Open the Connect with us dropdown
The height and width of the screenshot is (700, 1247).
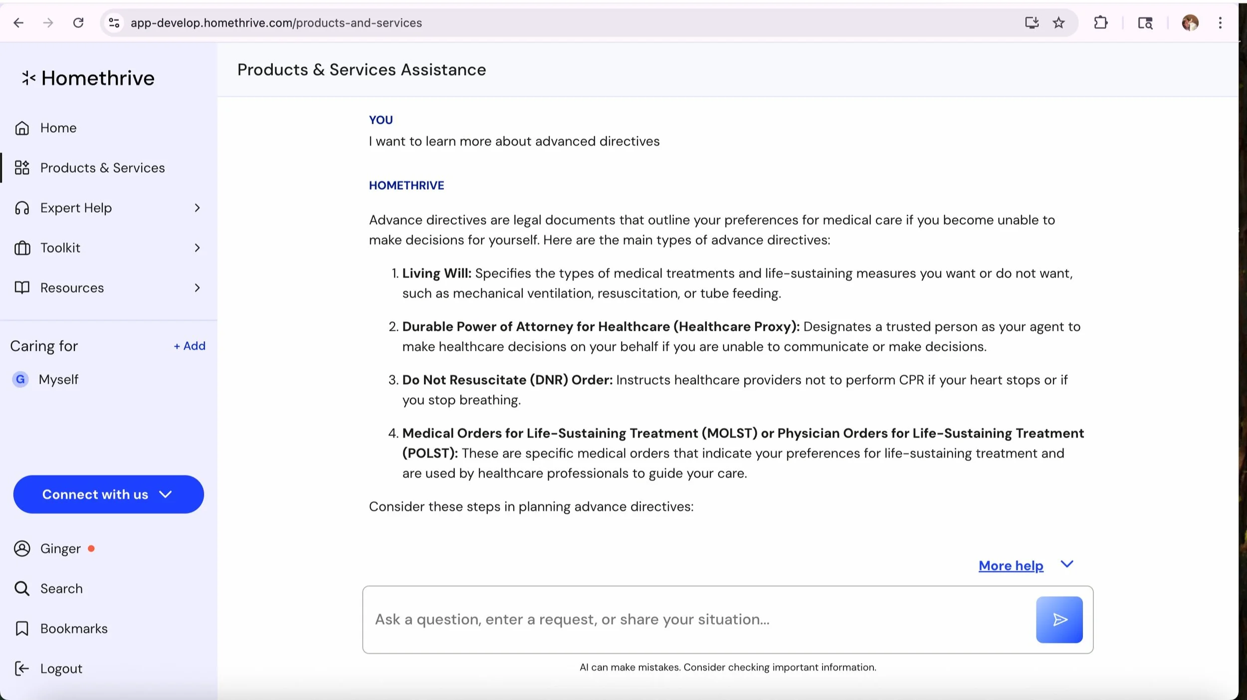[108, 494]
